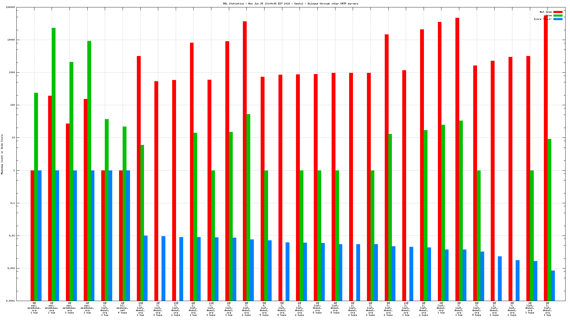Click the '8@ 1.list.dnswl.org 1 hop' axis label
This screenshot has width=570, height=320.
point(104,309)
